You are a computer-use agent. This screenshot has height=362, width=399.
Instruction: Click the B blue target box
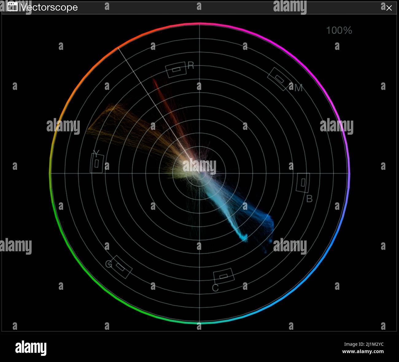tap(303, 183)
